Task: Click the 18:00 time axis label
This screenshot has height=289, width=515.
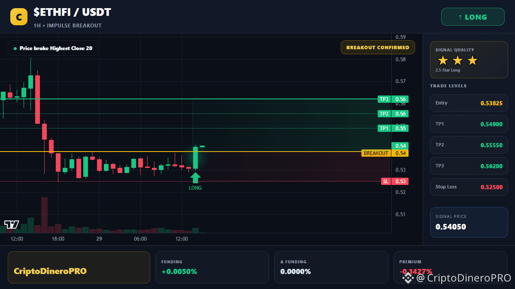Action: click(x=58, y=239)
